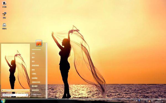Open the Computer desktop icon
Screen dimensions: 166x103
[4, 4]
